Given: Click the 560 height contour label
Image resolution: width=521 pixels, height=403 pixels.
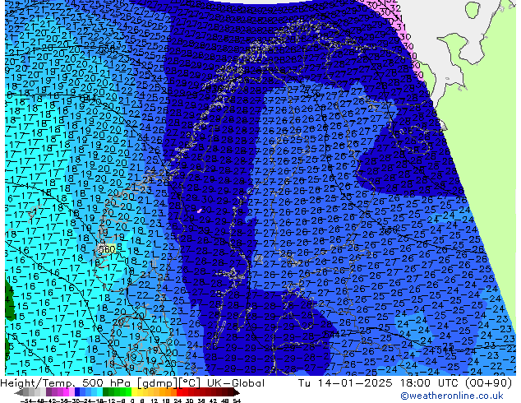Looking at the screenshot, I should 107,249.
